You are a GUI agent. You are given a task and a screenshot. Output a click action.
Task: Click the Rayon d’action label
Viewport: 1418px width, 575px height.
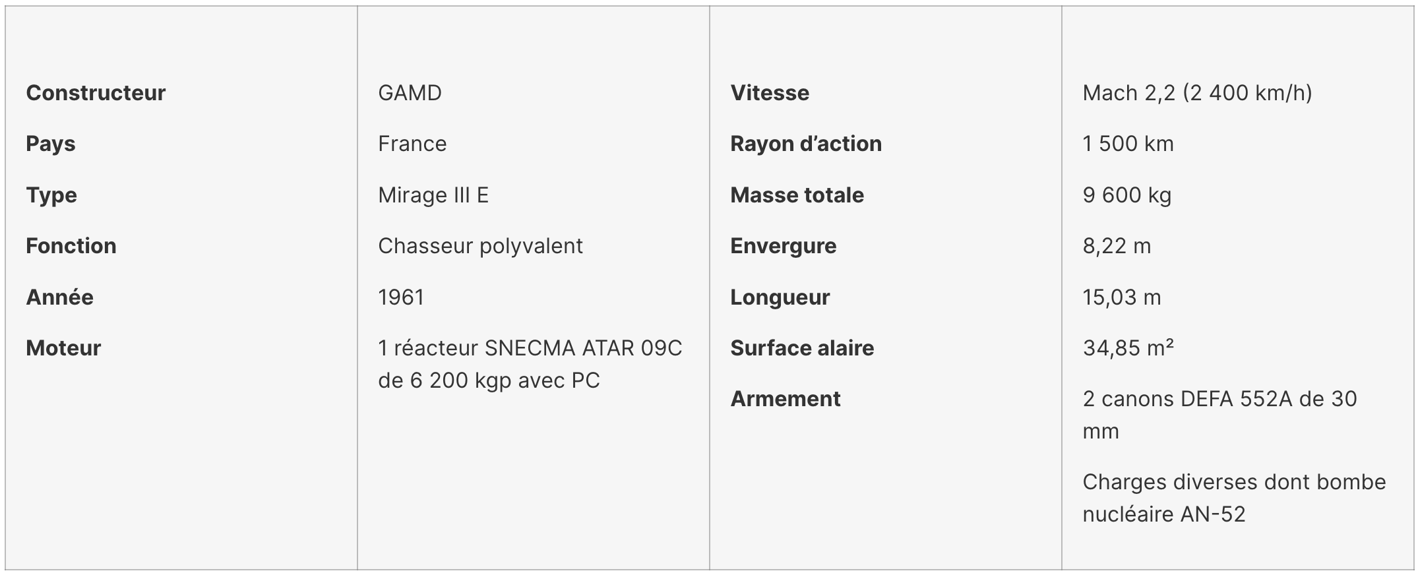tap(806, 144)
